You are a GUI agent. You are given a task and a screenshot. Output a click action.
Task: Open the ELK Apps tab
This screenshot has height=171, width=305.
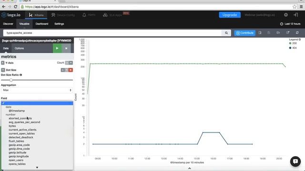click(112, 15)
